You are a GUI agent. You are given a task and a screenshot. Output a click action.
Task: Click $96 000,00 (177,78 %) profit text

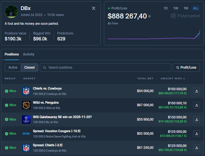(172, 93)
